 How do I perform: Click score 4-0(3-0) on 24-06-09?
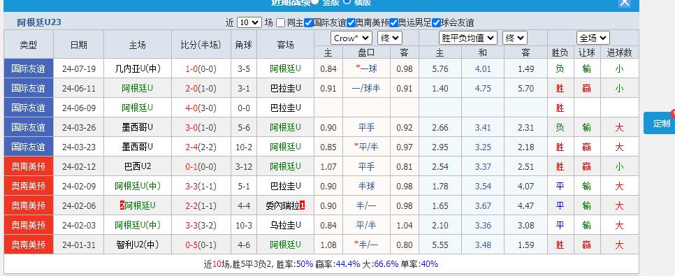click(201, 108)
